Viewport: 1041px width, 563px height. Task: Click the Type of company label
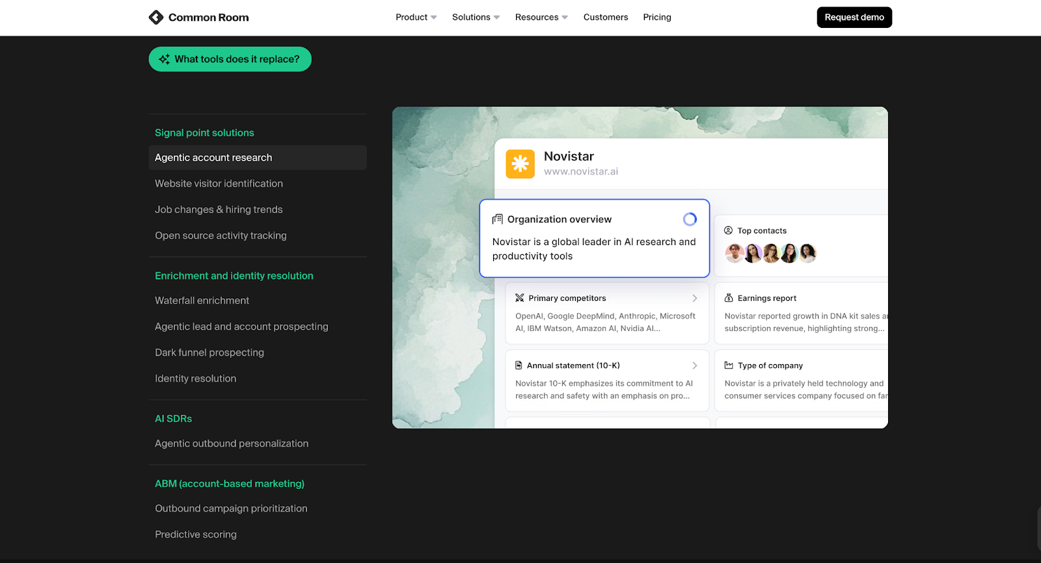770,365
